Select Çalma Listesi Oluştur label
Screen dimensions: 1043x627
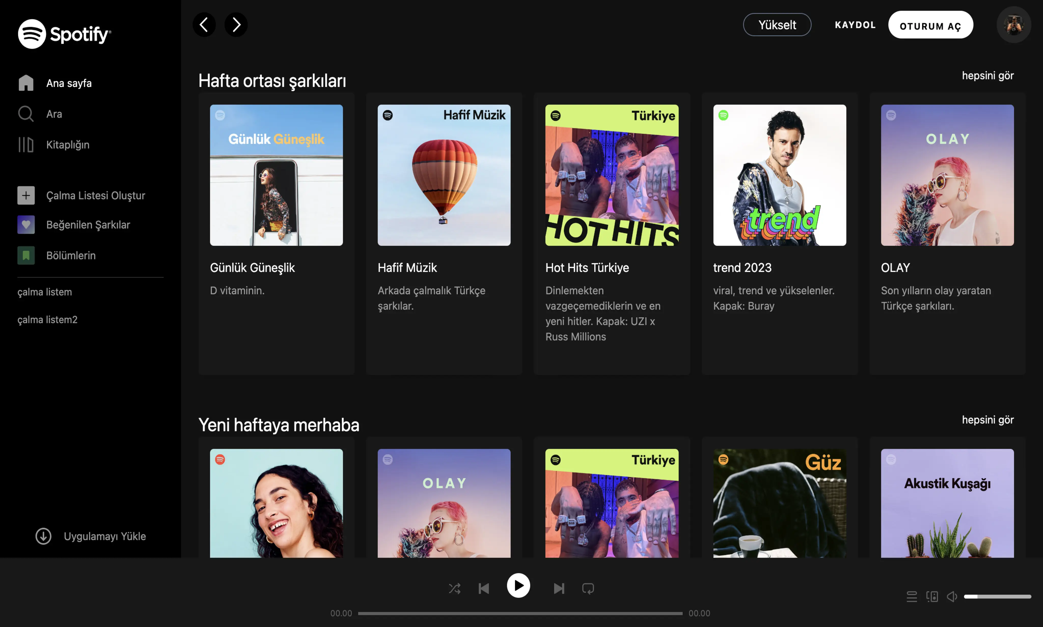[95, 196]
